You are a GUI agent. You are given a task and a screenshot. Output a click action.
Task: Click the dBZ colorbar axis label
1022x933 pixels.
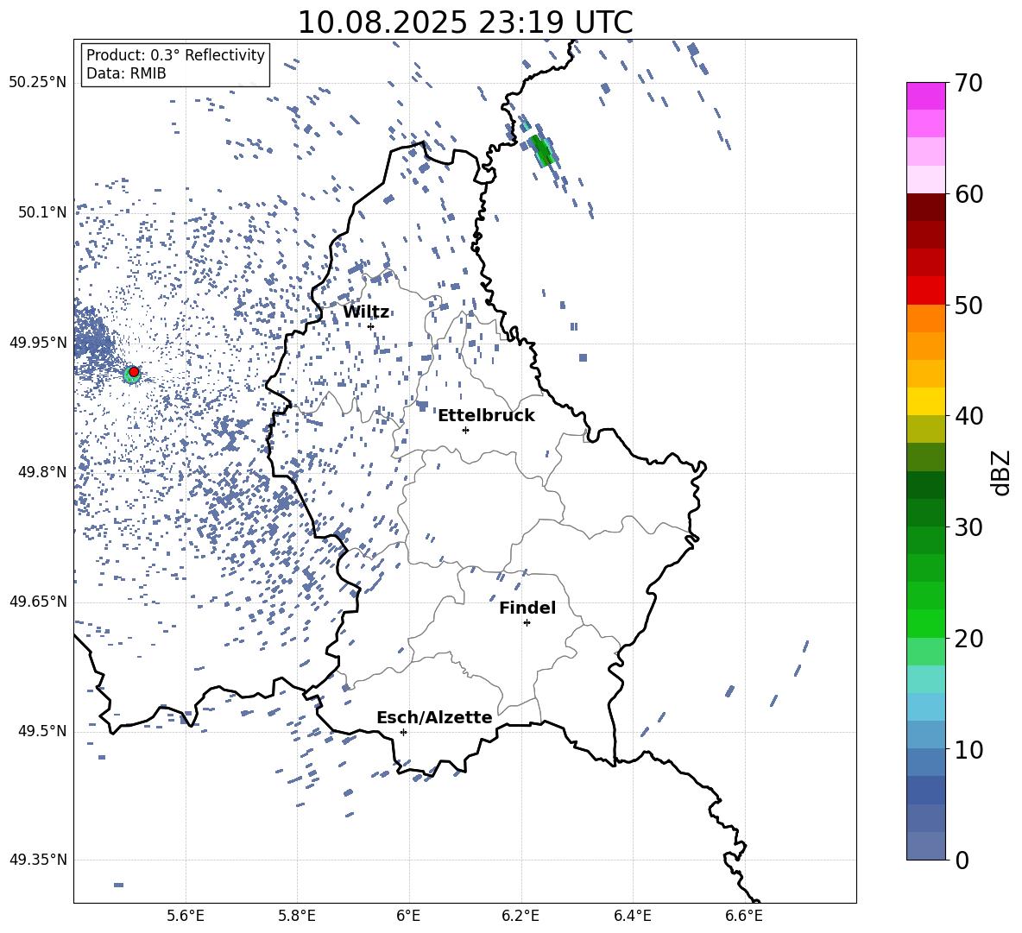(1002, 472)
